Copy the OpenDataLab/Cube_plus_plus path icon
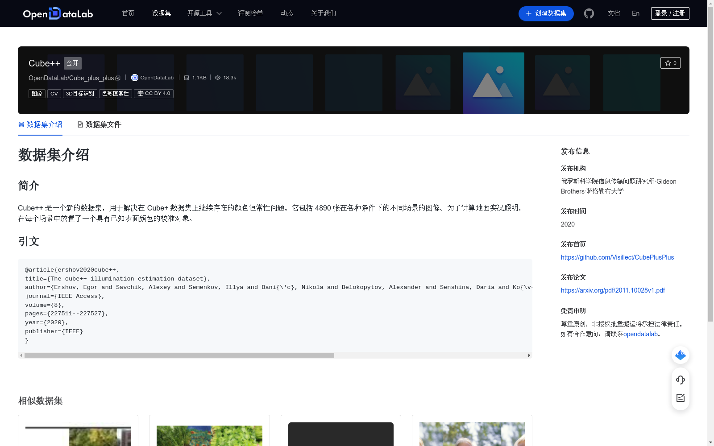Screen dimensions: 714x446 pyautogui.click(x=118, y=78)
